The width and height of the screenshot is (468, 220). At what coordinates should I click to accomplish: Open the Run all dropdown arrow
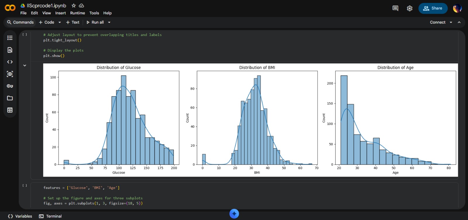pos(109,22)
